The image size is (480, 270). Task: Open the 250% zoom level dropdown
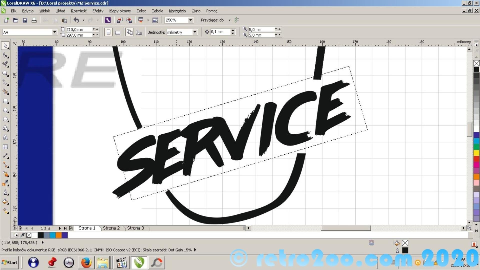pyautogui.click(x=190, y=20)
